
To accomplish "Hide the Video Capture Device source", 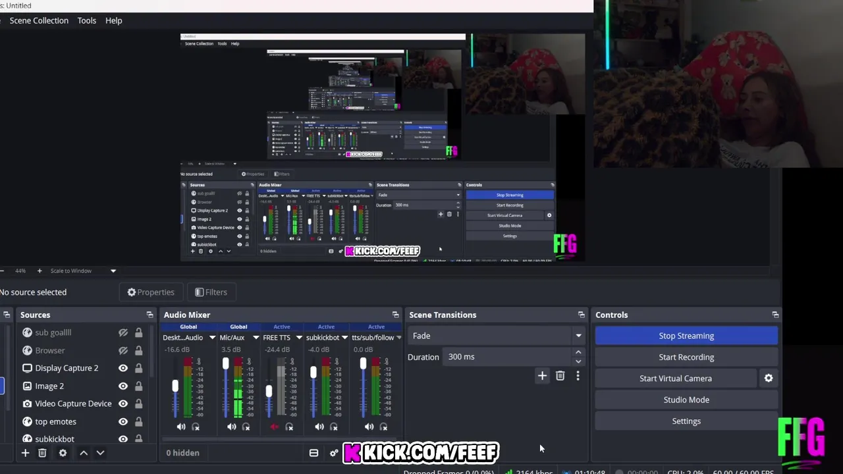I will click(x=123, y=404).
